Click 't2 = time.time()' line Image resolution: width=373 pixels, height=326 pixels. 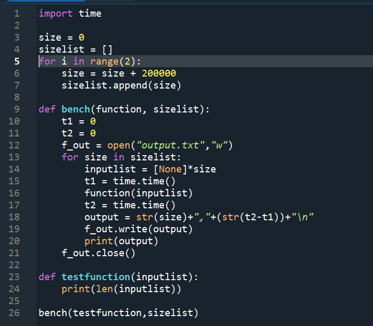(x=130, y=205)
